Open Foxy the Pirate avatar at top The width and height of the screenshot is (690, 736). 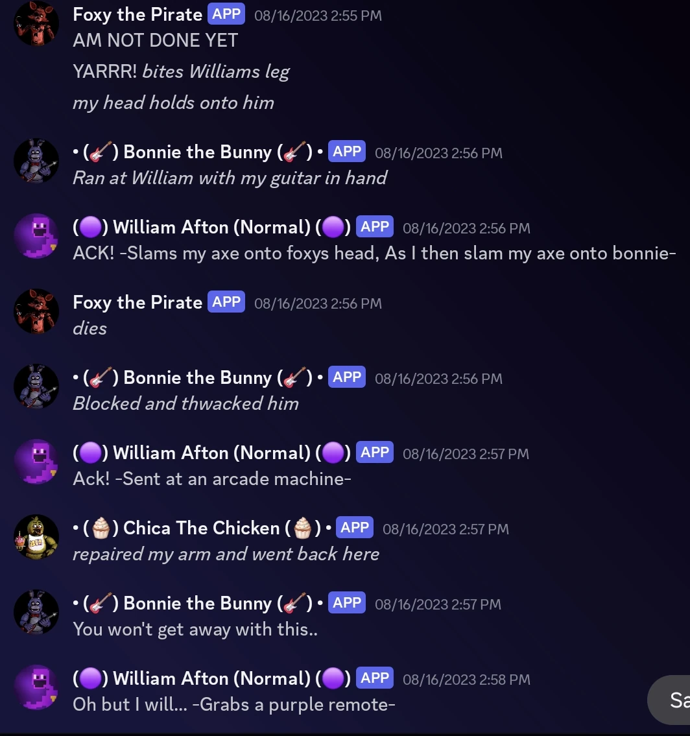pyautogui.click(x=36, y=23)
